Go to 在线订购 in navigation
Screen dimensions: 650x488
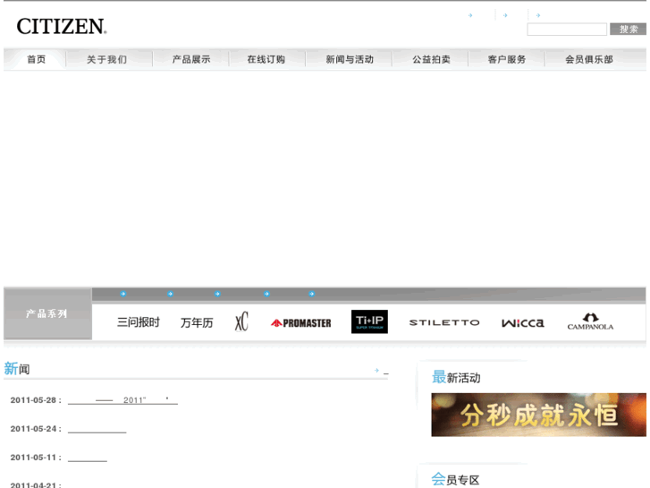[x=266, y=59]
